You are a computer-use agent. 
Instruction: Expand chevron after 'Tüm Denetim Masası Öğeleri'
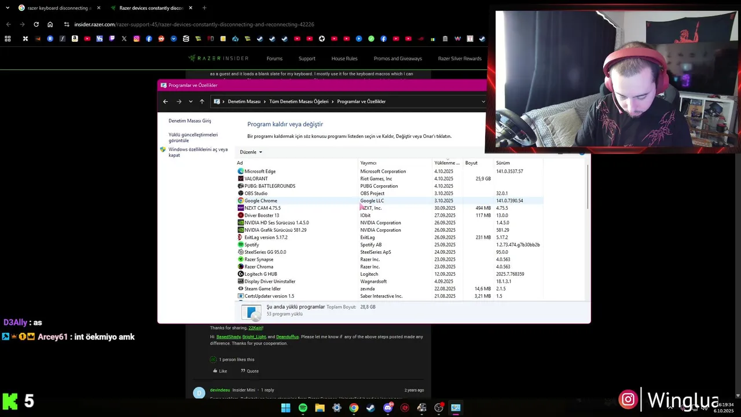pyautogui.click(x=333, y=101)
